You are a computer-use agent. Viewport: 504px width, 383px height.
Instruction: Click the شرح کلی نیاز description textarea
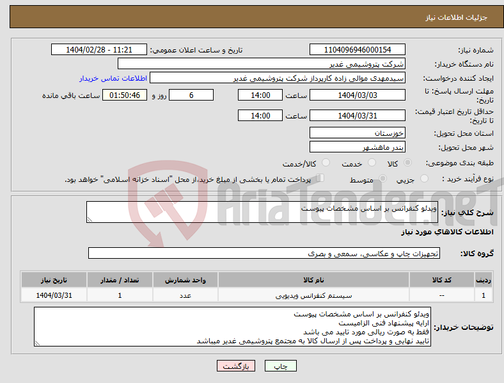click(x=262, y=212)
